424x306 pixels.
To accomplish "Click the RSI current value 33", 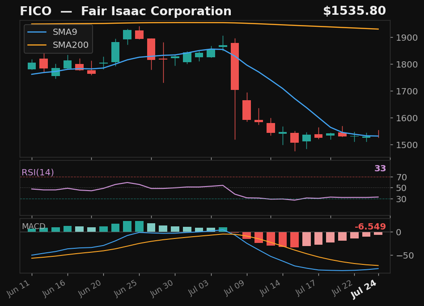I will pyautogui.click(x=380, y=168).
